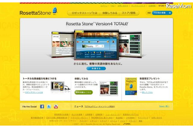Open the Facebook social icon
Screen dimensions: 193x128
coord(42,106)
